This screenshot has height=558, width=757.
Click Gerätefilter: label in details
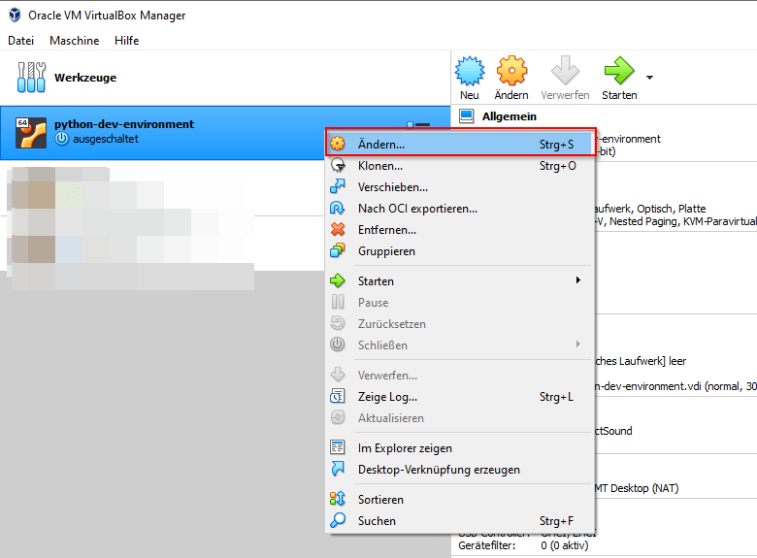486,545
